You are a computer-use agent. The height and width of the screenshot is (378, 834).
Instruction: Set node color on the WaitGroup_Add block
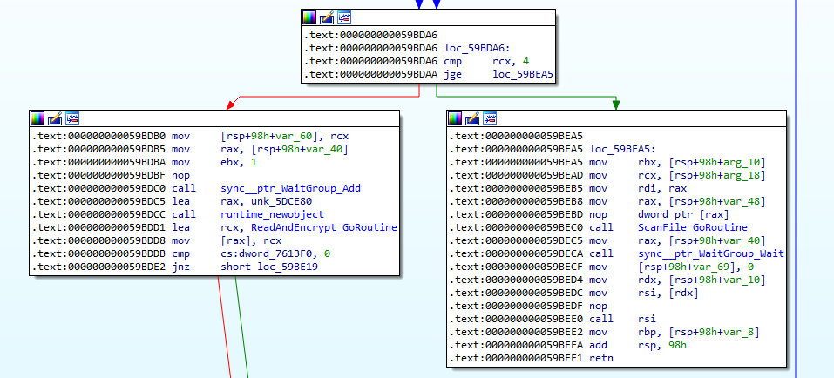[37, 118]
